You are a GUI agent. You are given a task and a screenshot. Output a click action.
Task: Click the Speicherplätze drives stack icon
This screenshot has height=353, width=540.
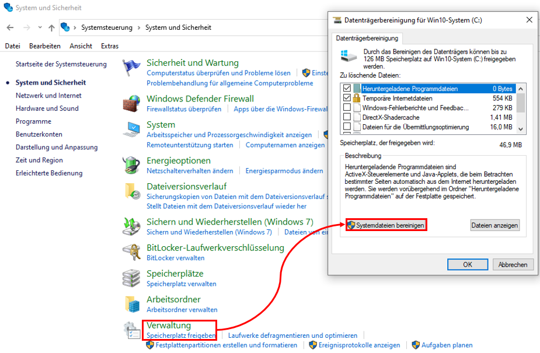(131, 278)
